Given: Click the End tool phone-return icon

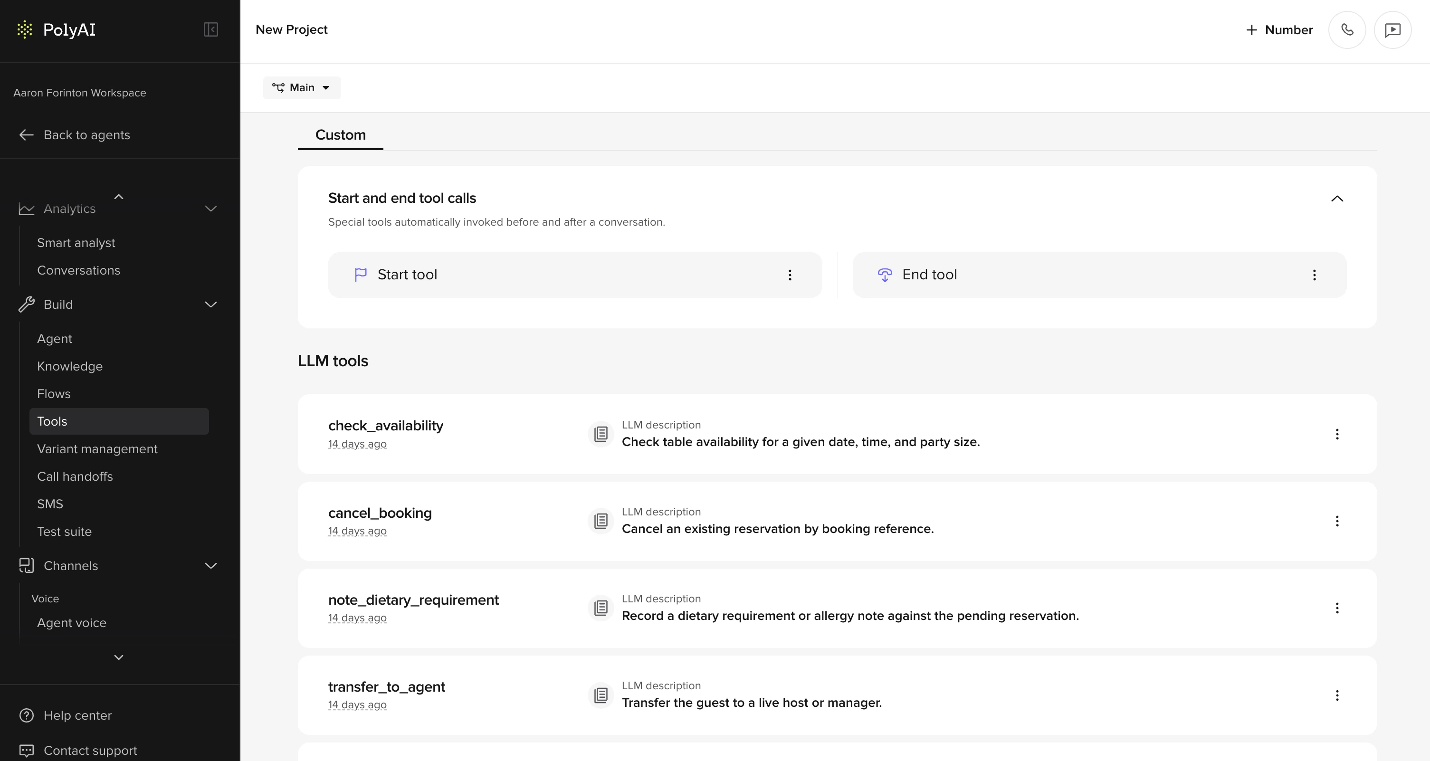Looking at the screenshot, I should 885,274.
